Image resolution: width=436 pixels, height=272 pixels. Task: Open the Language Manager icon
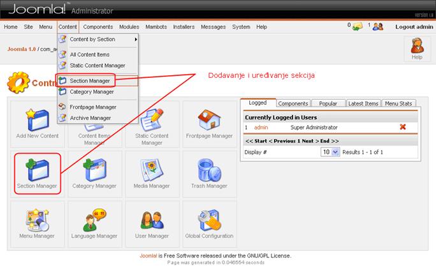(x=94, y=220)
